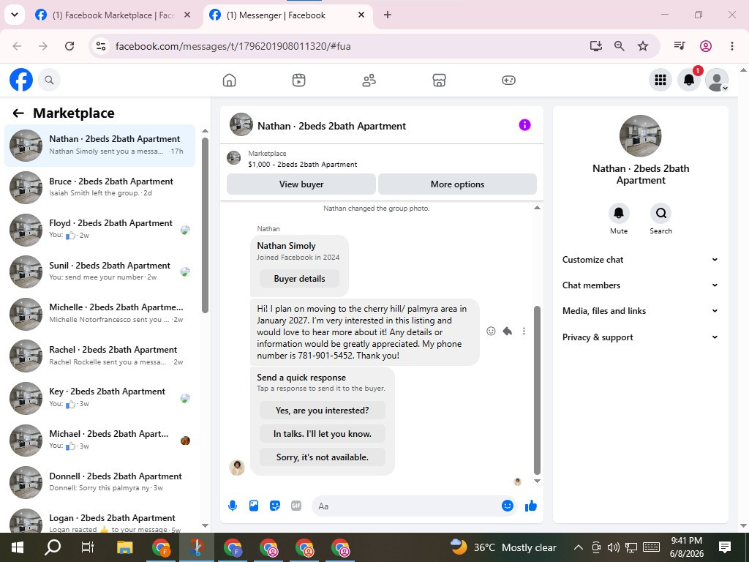Open the emoji picker in message box

point(508,506)
